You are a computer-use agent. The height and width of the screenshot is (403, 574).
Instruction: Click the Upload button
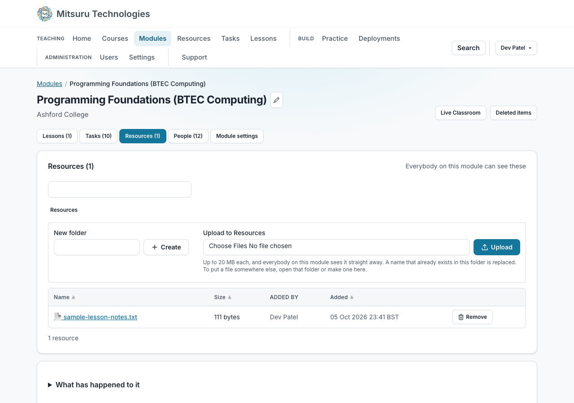pyautogui.click(x=497, y=247)
